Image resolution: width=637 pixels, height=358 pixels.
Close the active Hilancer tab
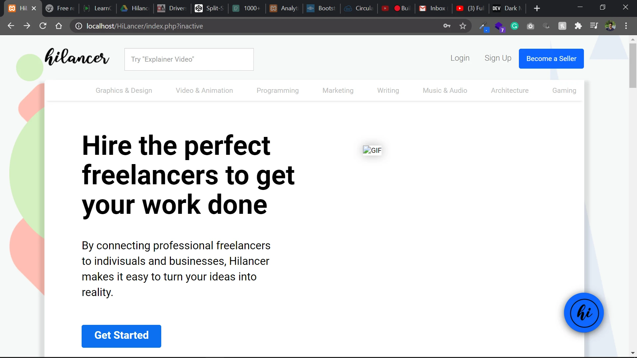coord(34,8)
